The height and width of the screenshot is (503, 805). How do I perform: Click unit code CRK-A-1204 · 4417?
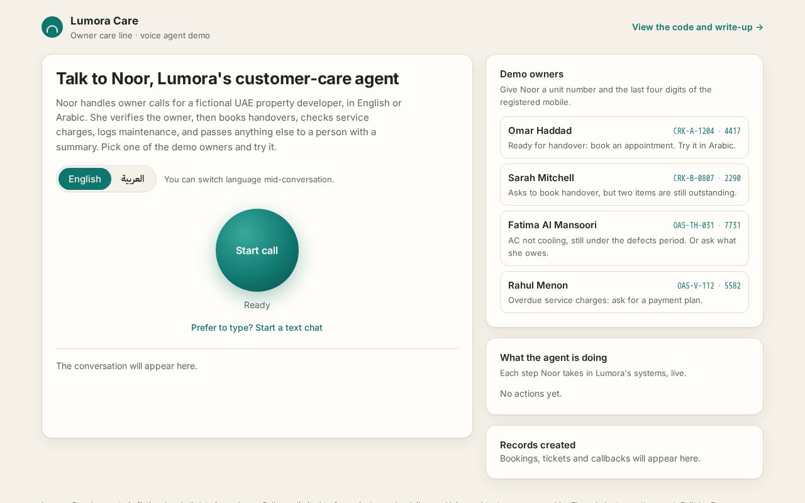click(707, 131)
